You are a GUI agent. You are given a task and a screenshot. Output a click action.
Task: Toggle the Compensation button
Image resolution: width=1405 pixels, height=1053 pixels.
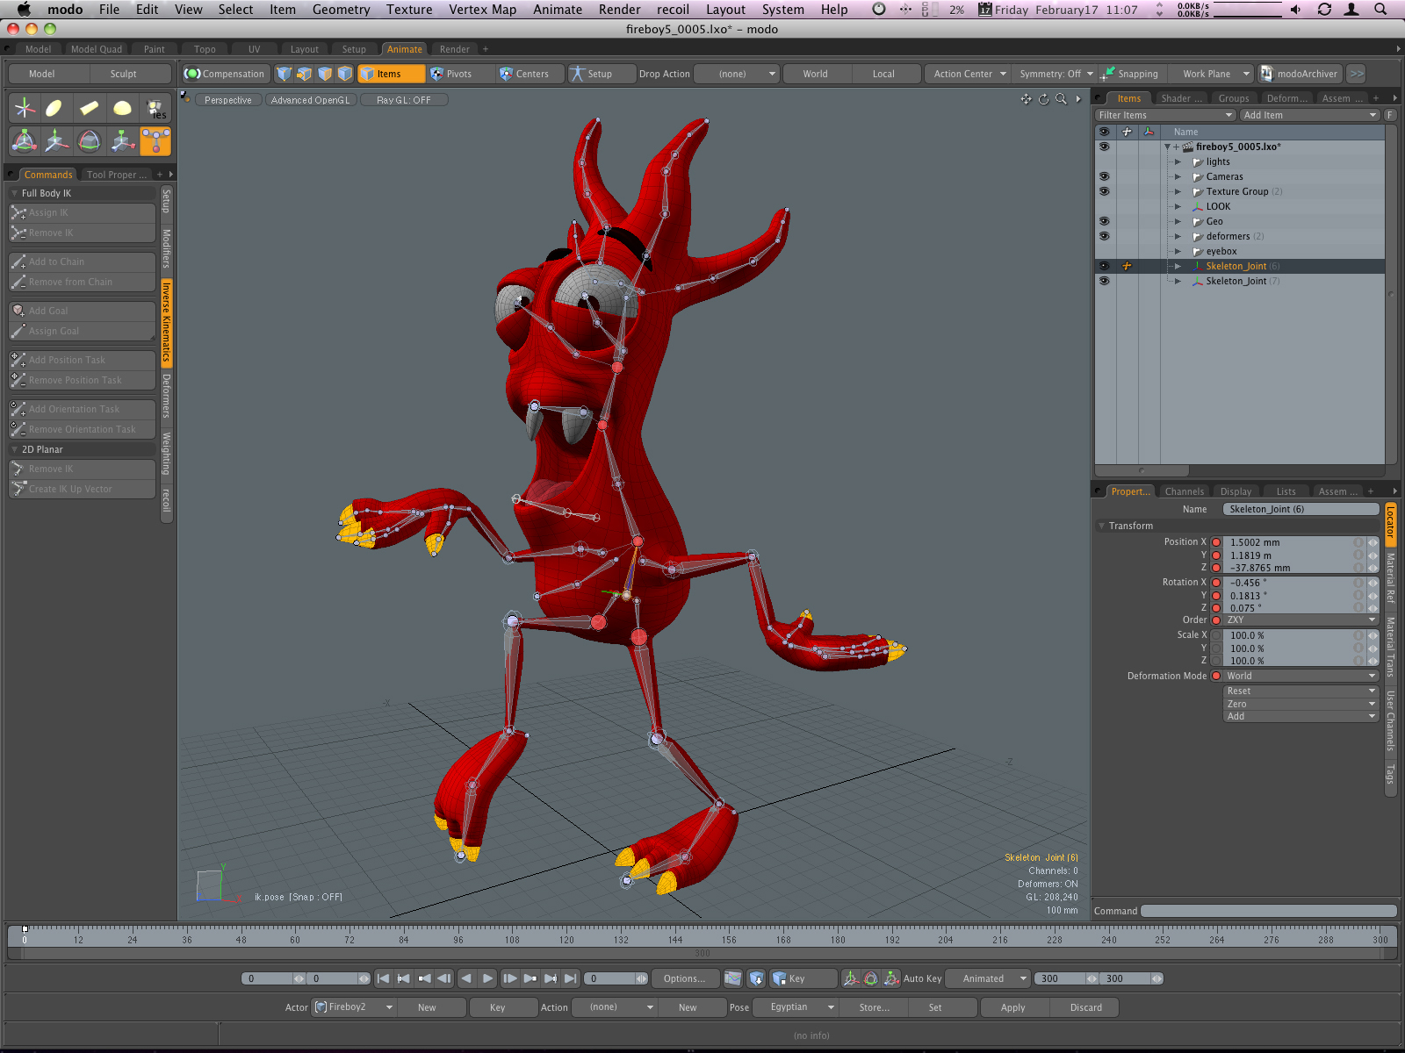click(x=225, y=74)
